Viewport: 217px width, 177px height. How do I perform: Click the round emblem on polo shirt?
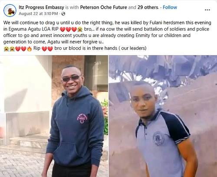(158, 138)
